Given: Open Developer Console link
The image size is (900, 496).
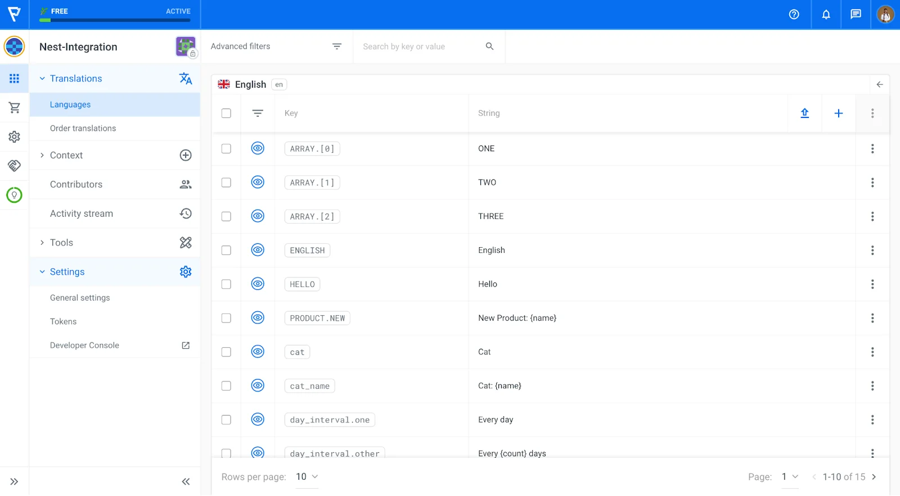Looking at the screenshot, I should [x=84, y=345].
